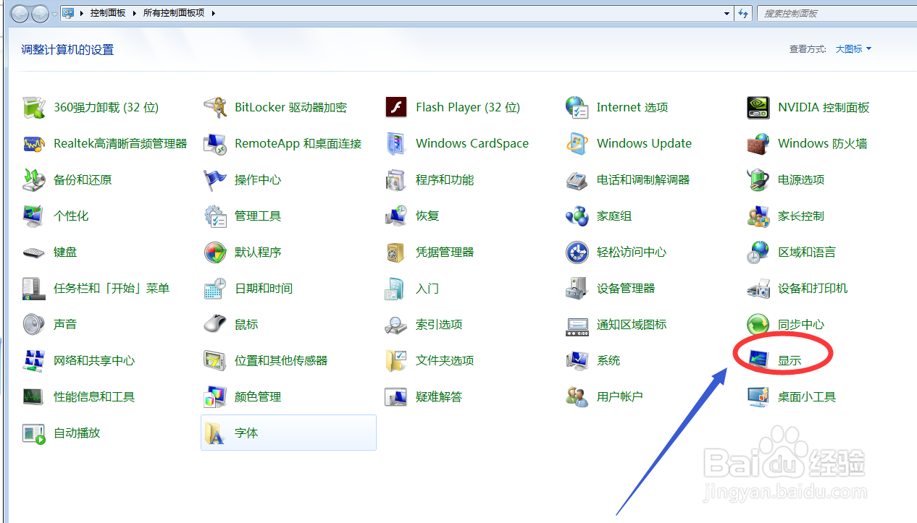Open 颜色管理 icon
This screenshot has width=917, height=523.
[x=215, y=397]
